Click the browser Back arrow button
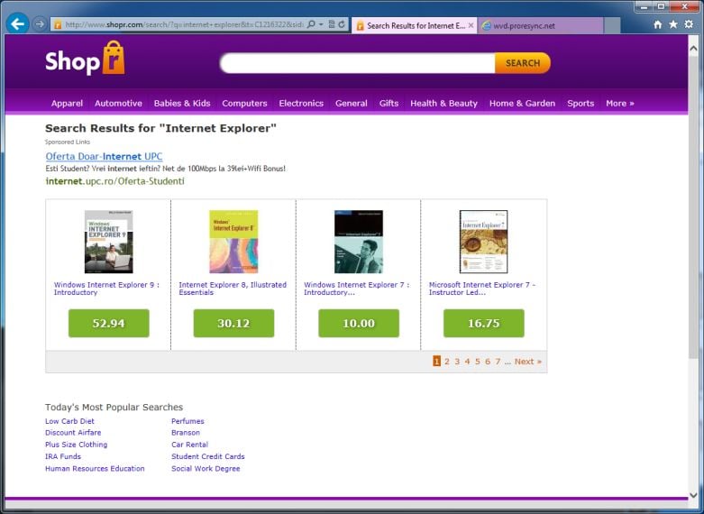This screenshot has height=514, width=704. click(x=17, y=23)
